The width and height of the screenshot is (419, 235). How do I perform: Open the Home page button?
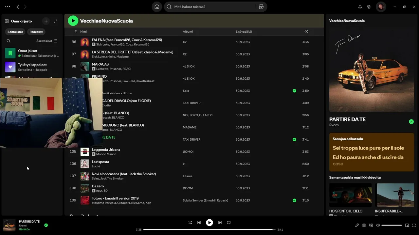pyautogui.click(x=157, y=7)
